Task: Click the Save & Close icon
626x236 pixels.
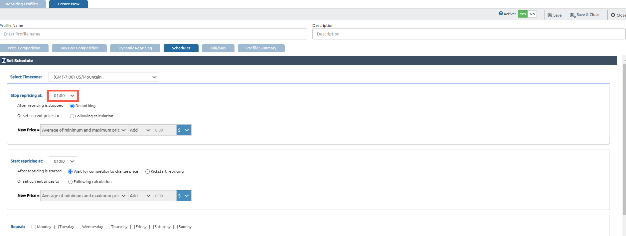Action: tap(572, 15)
